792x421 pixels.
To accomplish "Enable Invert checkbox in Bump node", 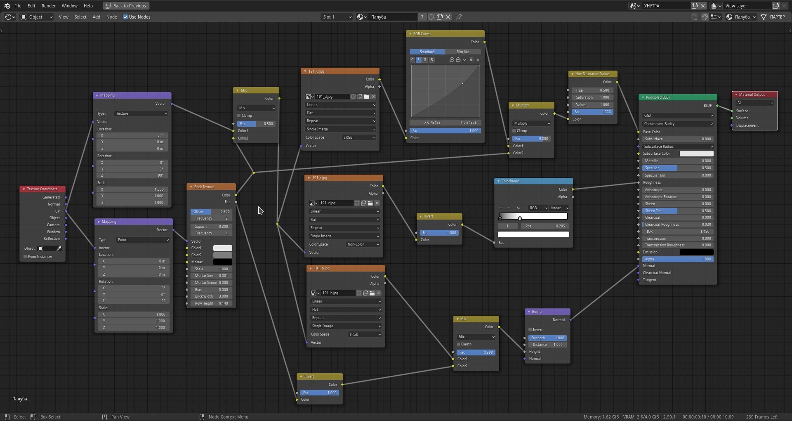I will coord(530,330).
